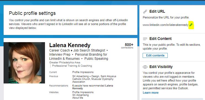This screenshot has height=100, width=205.
Task: Click the 500+ connections count
Action: [127, 46]
